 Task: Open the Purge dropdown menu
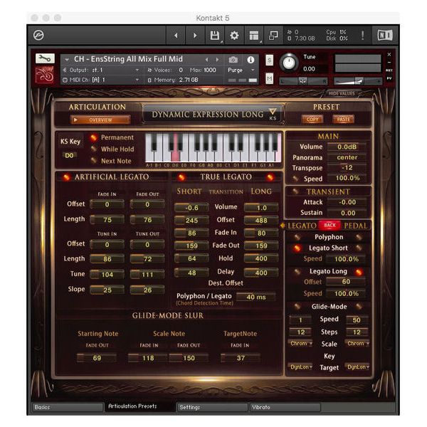tap(237, 70)
